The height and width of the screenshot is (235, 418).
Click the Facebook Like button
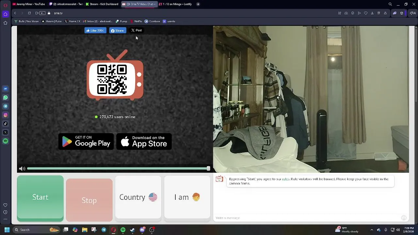tap(95, 30)
